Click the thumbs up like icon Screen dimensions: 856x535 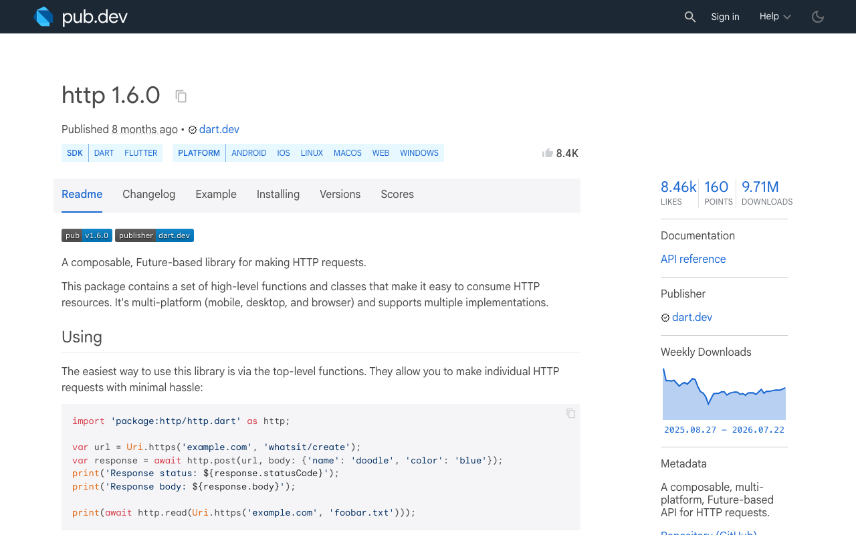point(548,153)
